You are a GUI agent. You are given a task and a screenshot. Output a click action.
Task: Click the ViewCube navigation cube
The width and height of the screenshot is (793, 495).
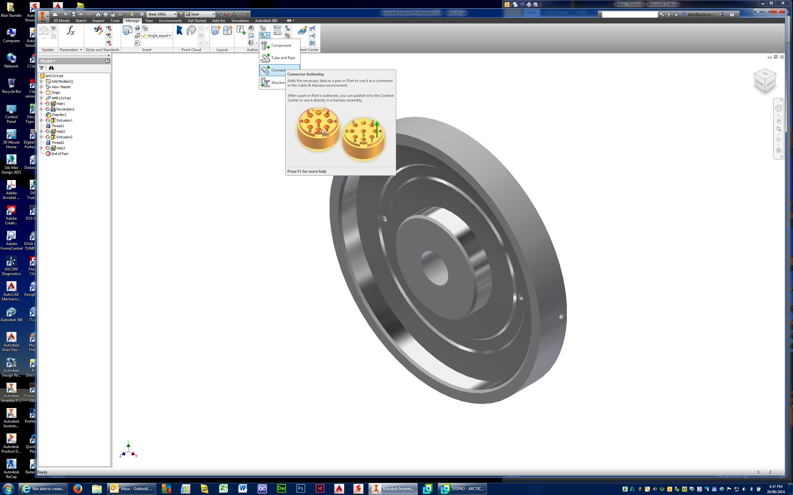pos(765,80)
